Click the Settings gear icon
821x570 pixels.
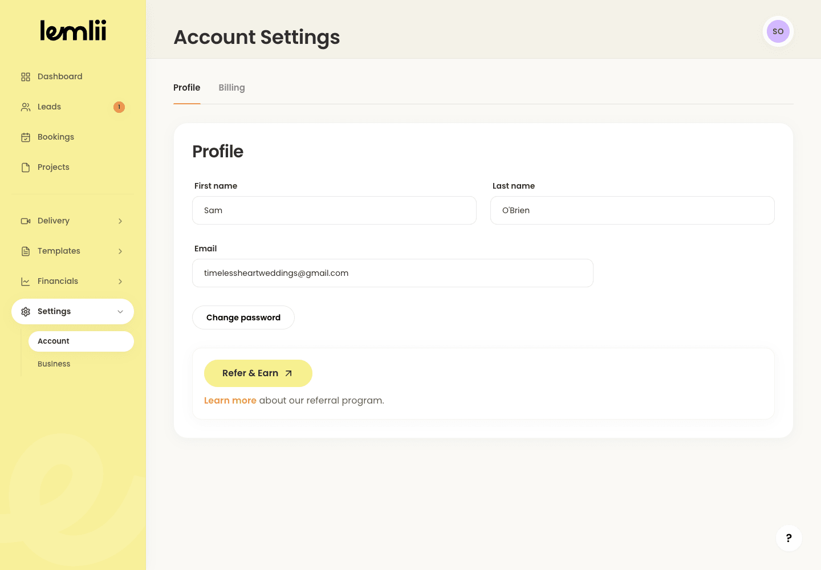pyautogui.click(x=26, y=312)
